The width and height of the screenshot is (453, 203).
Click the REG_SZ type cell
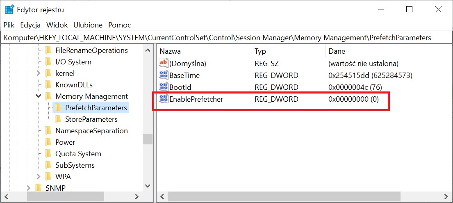click(x=266, y=63)
